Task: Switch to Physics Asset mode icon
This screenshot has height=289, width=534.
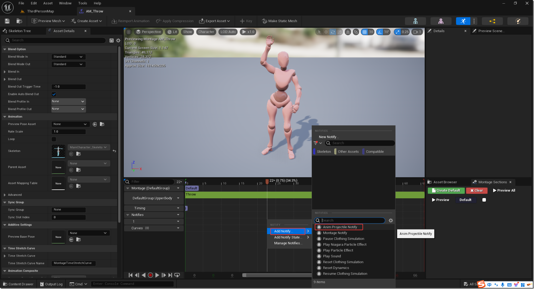Action: 518,21
